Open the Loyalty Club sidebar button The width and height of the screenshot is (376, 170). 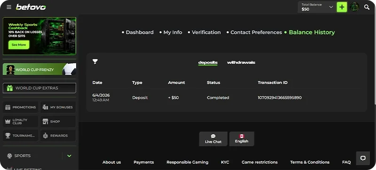pyautogui.click(x=20, y=121)
